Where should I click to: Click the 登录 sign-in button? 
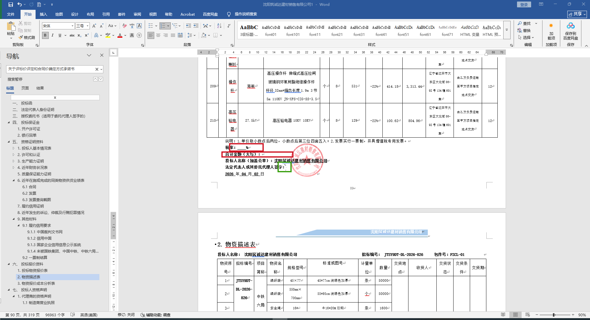pos(524,5)
